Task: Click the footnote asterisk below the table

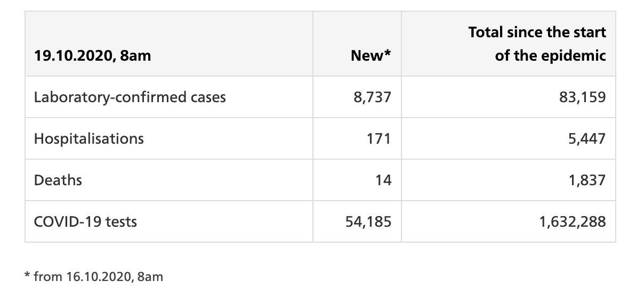Action: [x=28, y=275]
